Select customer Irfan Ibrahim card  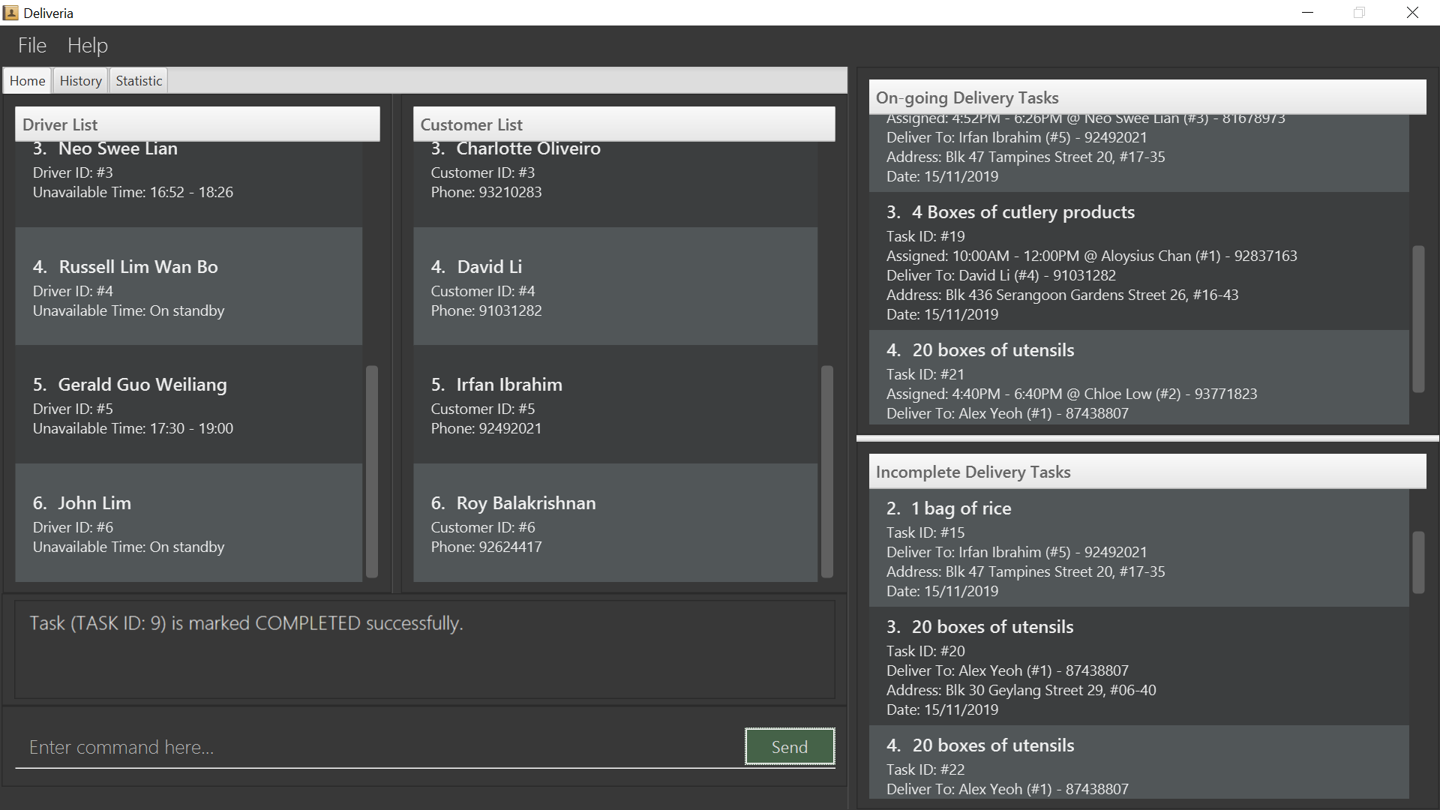615,405
